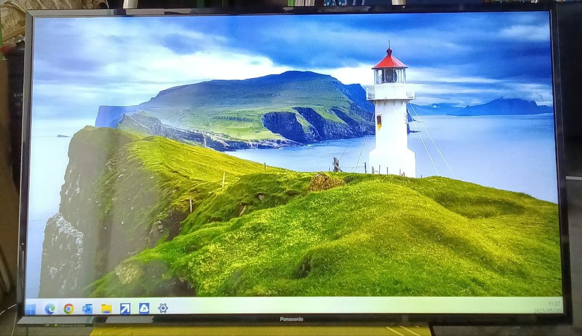Launch Google Chrome browser
Viewport: 582px width, 336px height.
tap(68, 309)
